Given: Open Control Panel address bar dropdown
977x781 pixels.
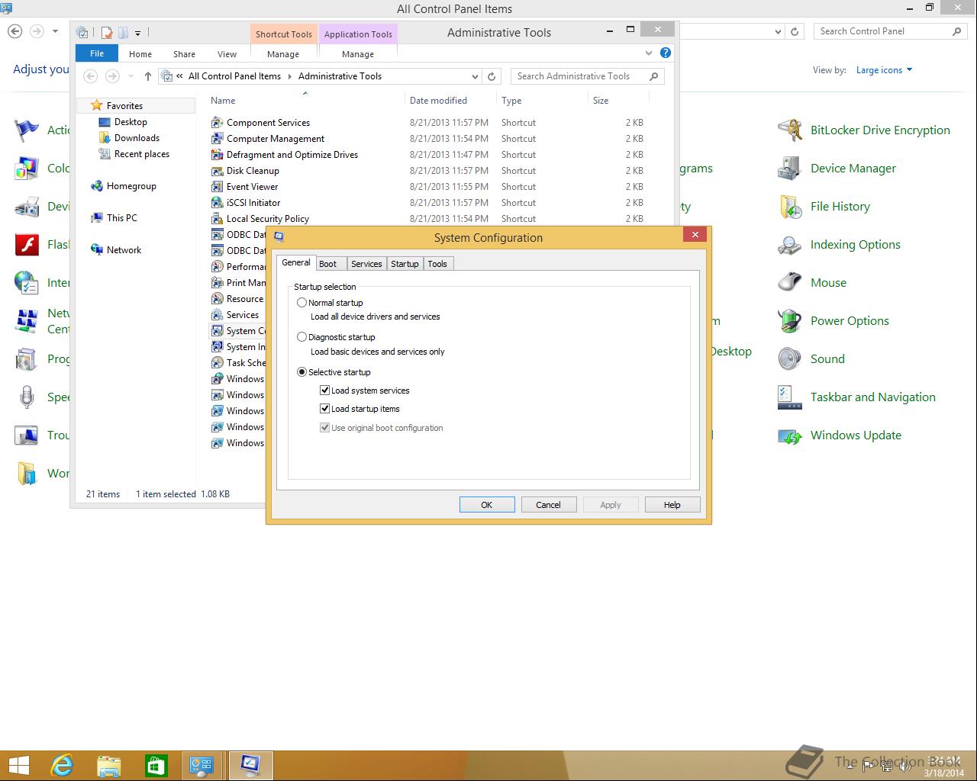Looking at the screenshot, I should click(778, 32).
